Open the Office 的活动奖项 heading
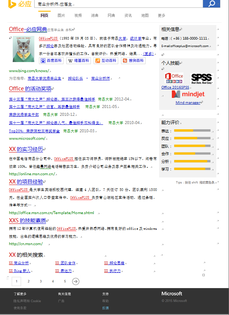The height and width of the screenshot is (315, 229). [x=30, y=89]
